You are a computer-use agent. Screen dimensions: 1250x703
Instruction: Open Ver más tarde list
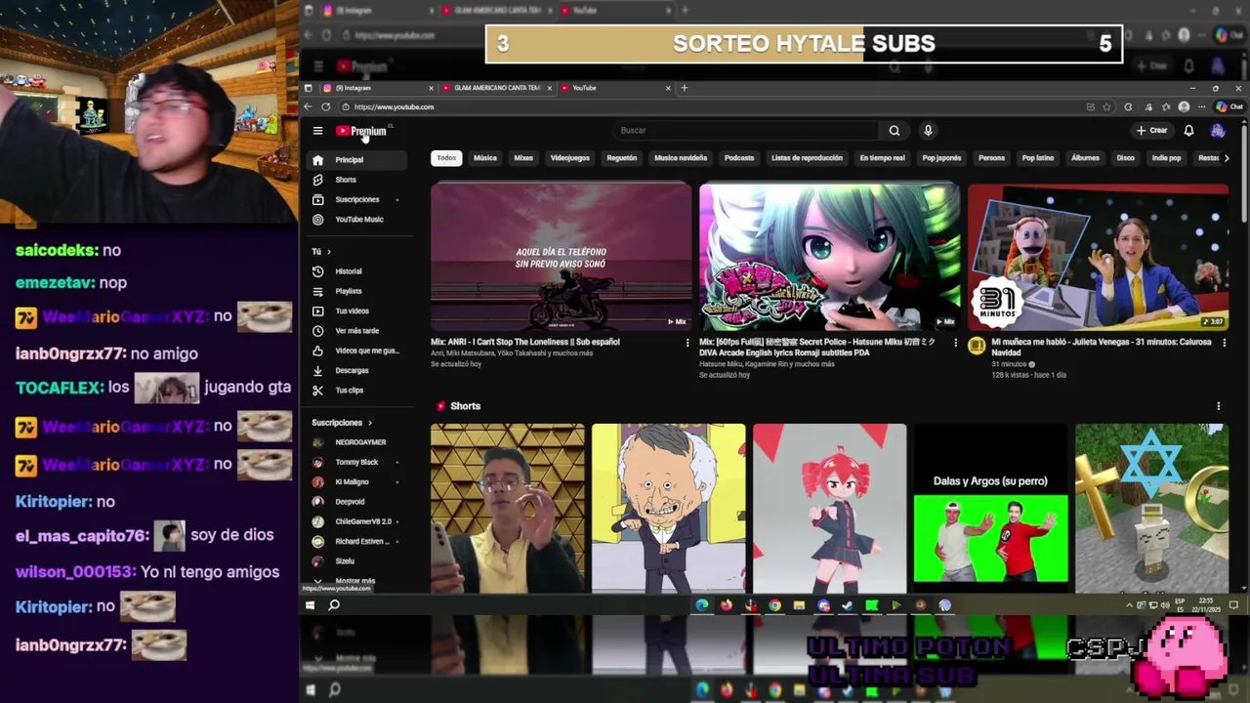[355, 331]
